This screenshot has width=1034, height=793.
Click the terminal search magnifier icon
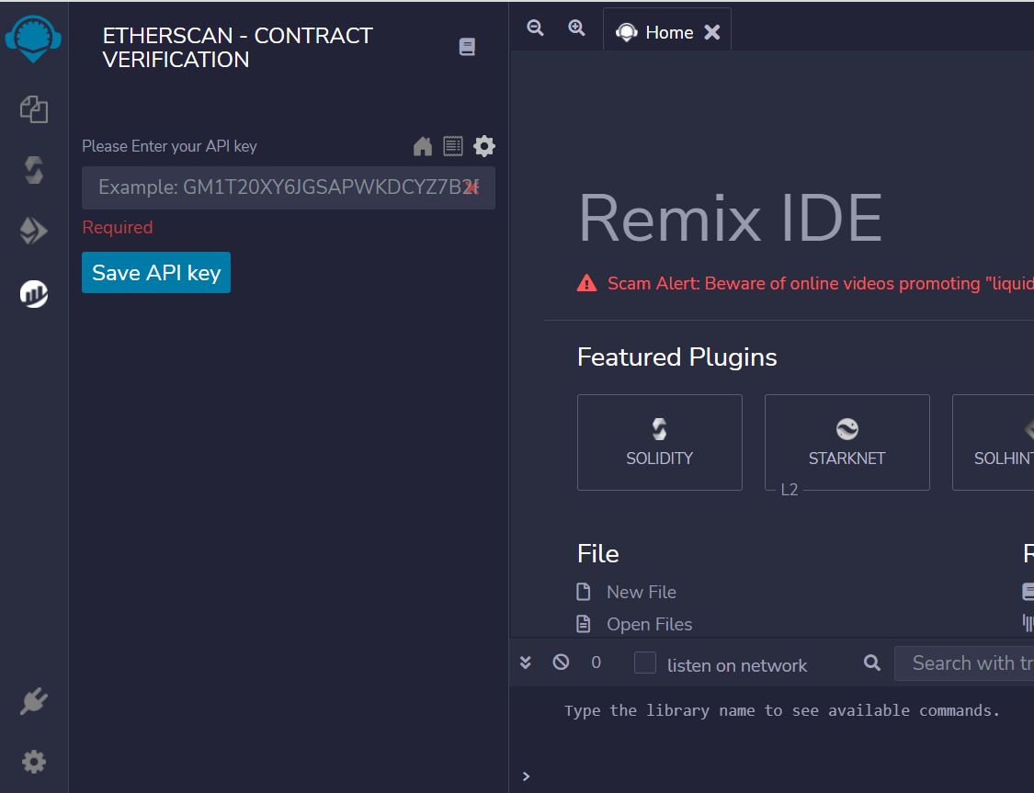pos(872,663)
